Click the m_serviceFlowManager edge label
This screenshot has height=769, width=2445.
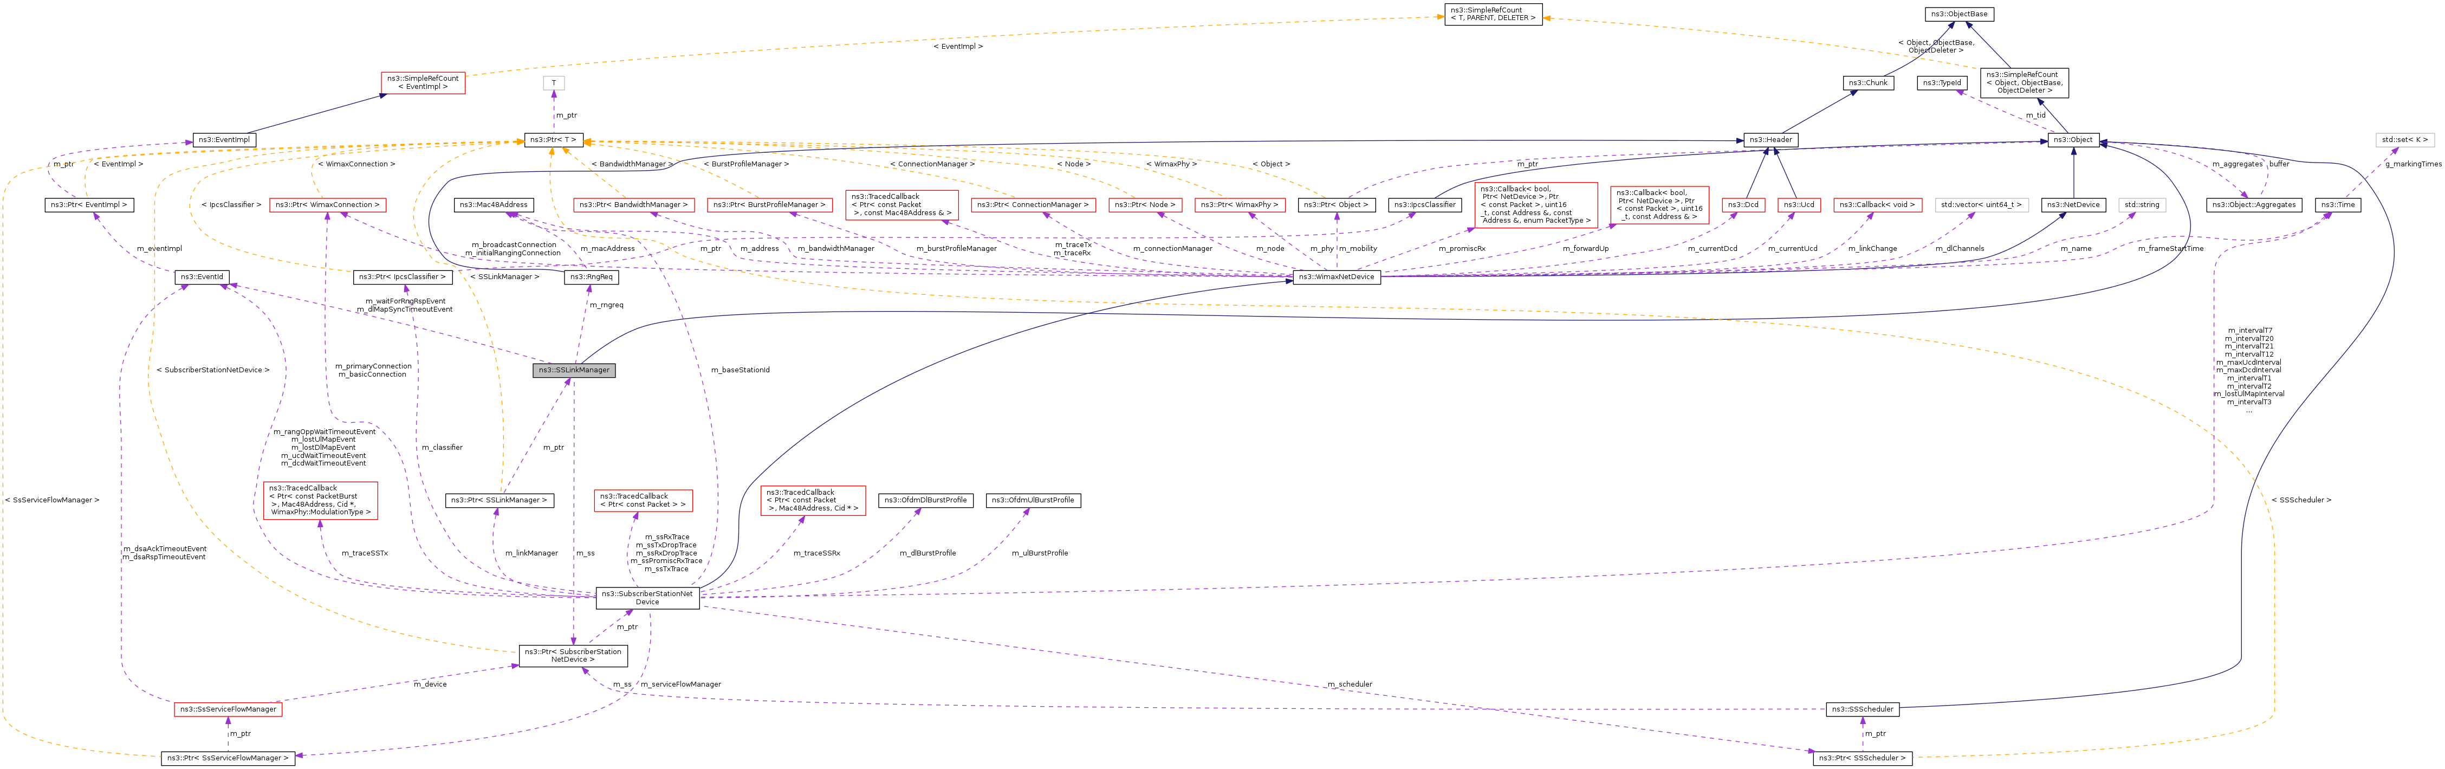pyautogui.click(x=680, y=684)
